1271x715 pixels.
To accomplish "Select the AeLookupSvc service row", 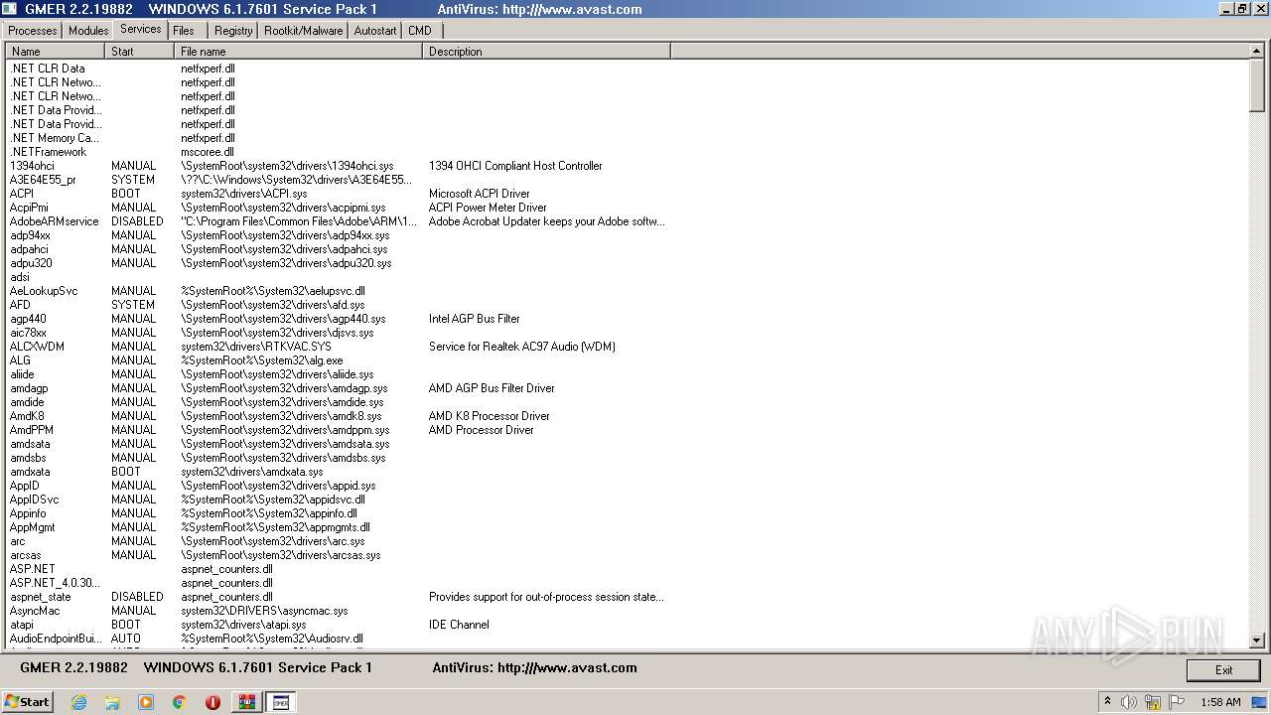I will coord(338,291).
